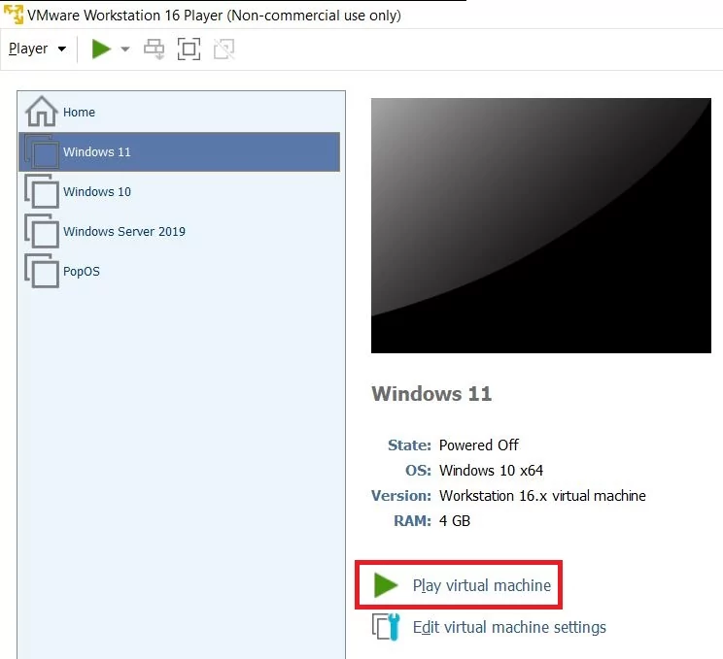Click the Windows 10 VM icon
Image resolution: width=723 pixels, height=659 pixels.
[42, 191]
